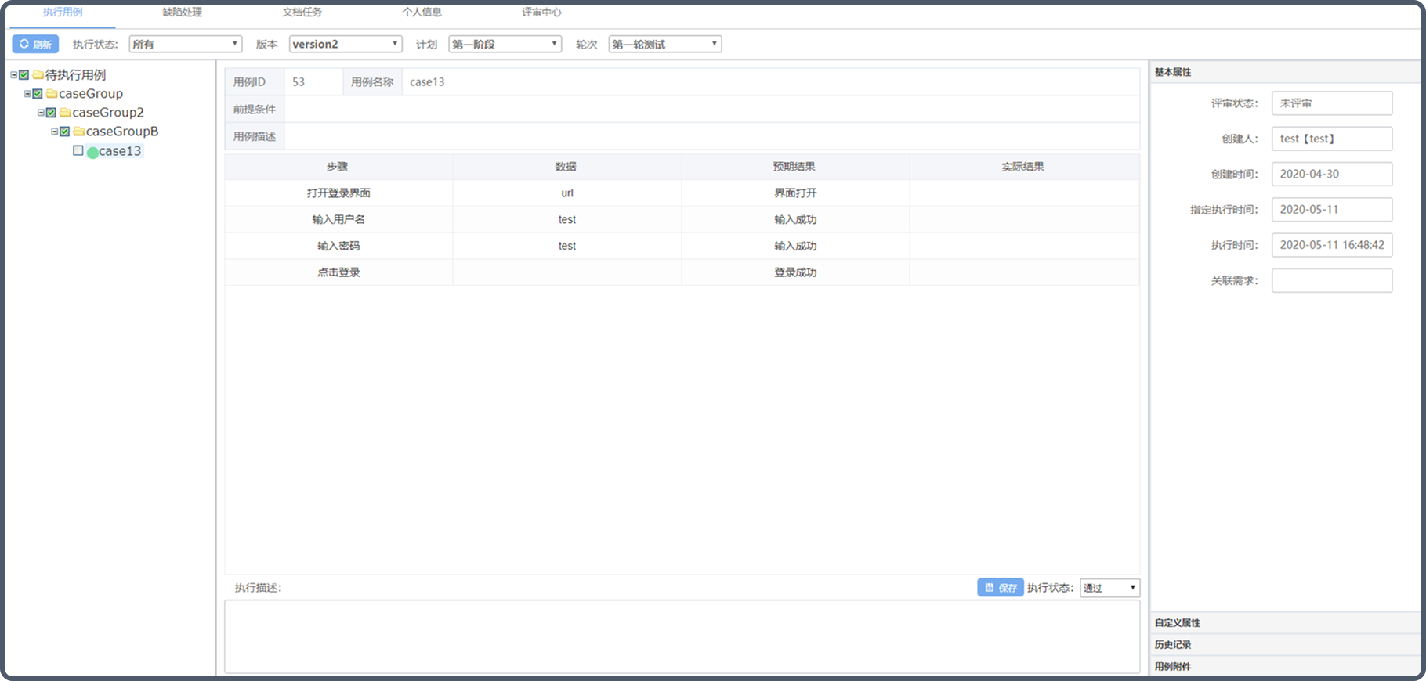The image size is (1426, 681).
Task: Open the 计划 第一阶段 dropdown
Action: coord(505,45)
